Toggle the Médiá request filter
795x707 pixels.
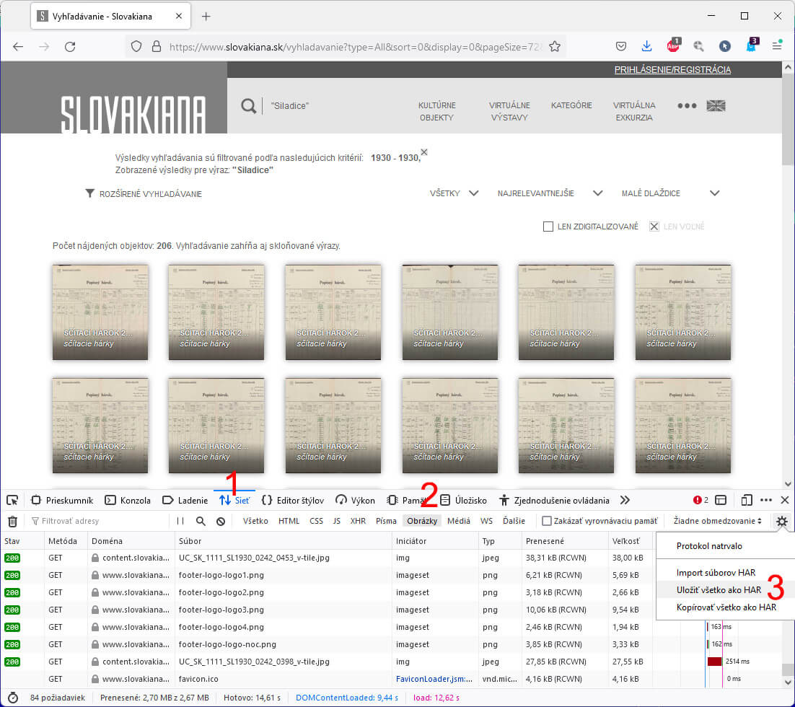458,521
